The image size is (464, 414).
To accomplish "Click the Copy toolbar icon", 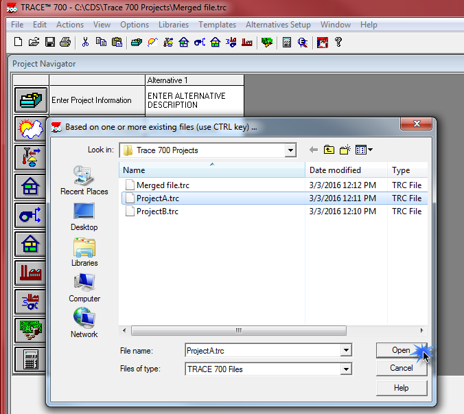I will pos(101,42).
